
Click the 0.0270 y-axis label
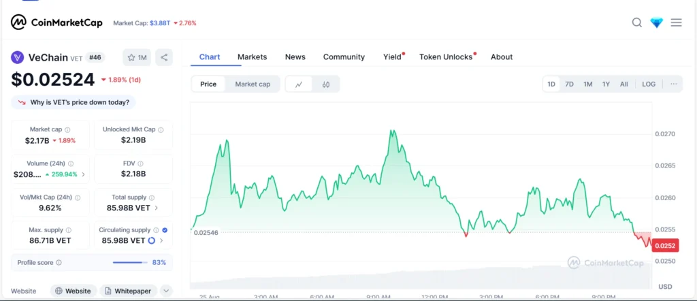(665, 134)
